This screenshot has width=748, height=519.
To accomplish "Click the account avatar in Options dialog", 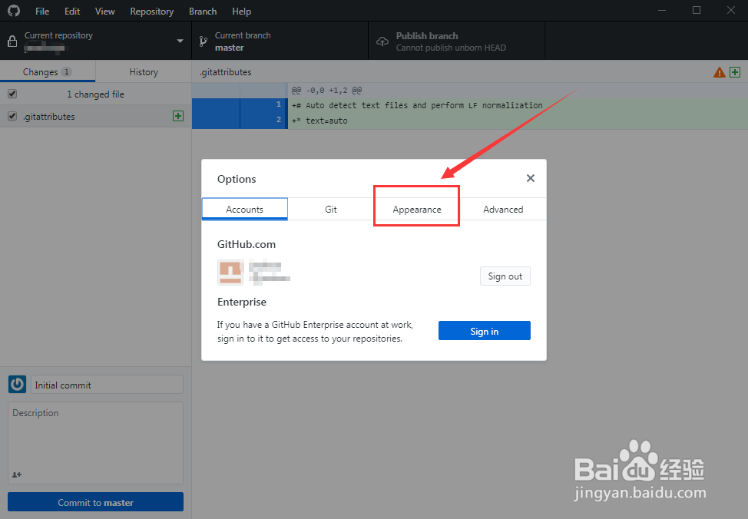I will [230, 273].
